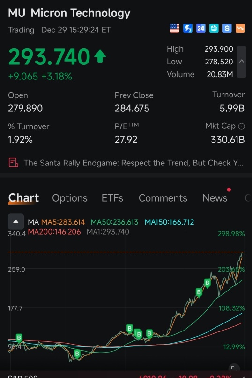
Task: Tap the blue dollar sign icon
Action: [227, 29]
